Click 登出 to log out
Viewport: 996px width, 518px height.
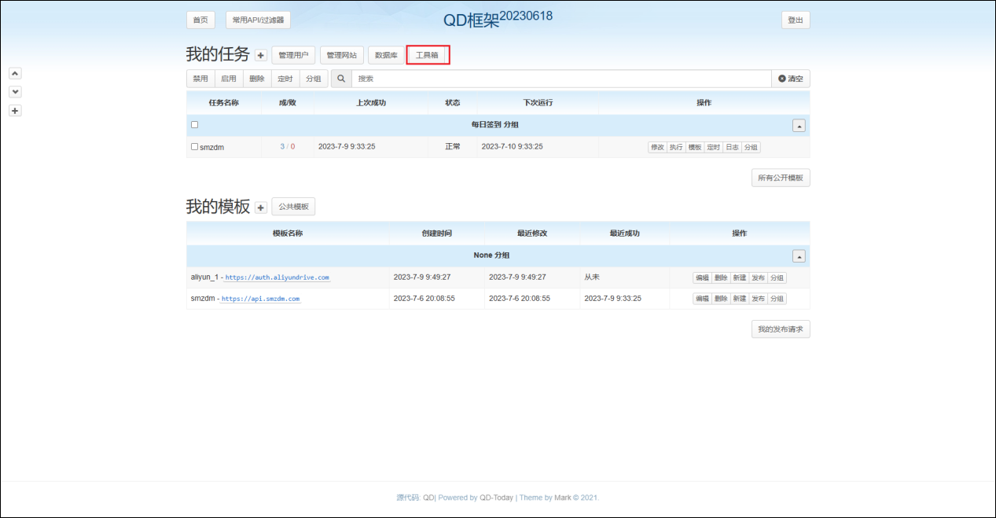coord(796,20)
